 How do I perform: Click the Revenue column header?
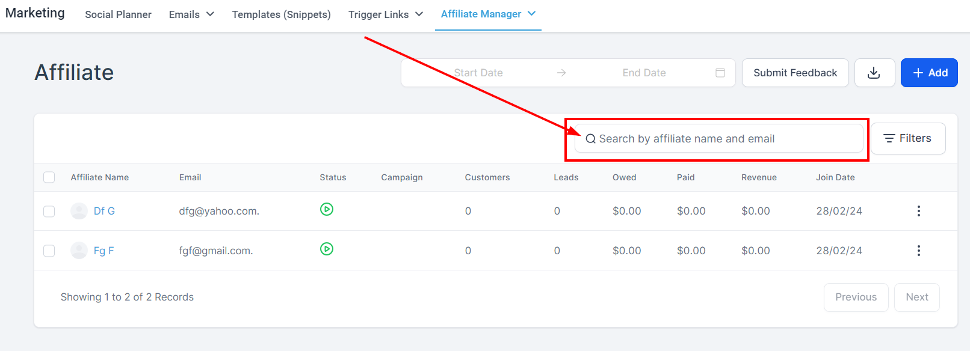coord(759,177)
